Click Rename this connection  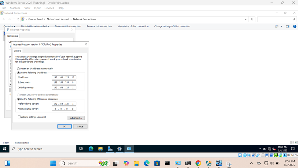(x=99, y=26)
